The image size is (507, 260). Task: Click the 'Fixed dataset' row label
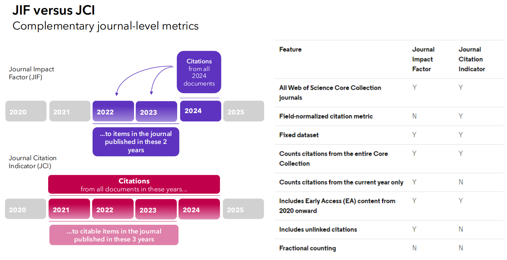pyautogui.click(x=299, y=135)
